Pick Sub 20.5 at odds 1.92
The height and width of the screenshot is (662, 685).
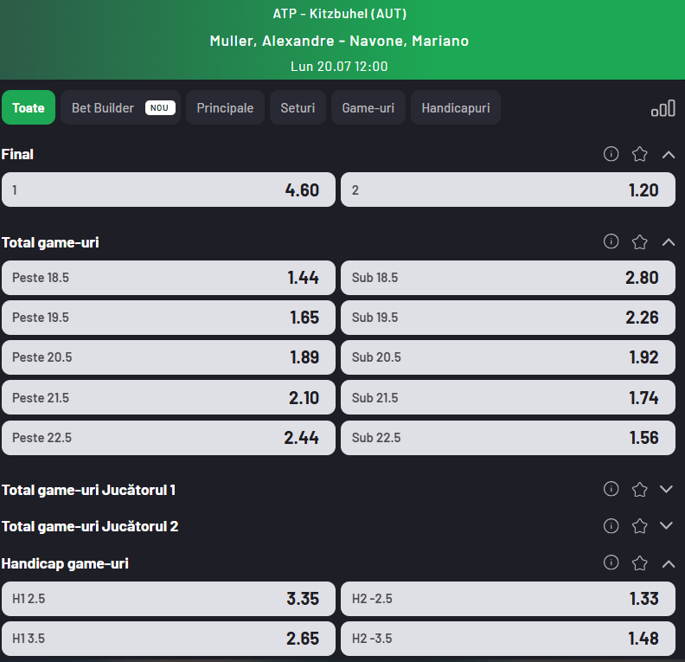(x=508, y=357)
